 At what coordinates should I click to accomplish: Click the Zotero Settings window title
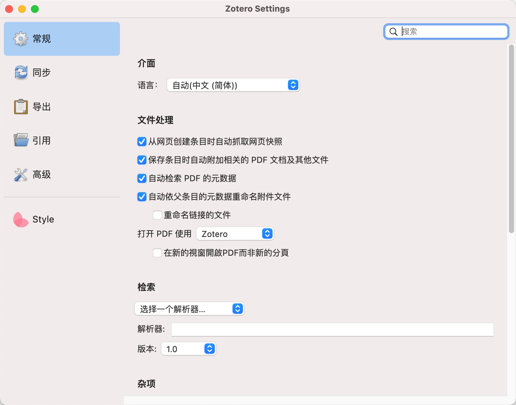[x=258, y=9]
